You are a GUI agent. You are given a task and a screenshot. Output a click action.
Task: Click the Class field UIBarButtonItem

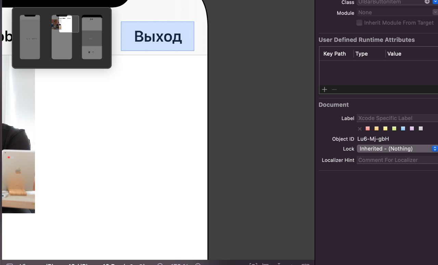(x=390, y=2)
